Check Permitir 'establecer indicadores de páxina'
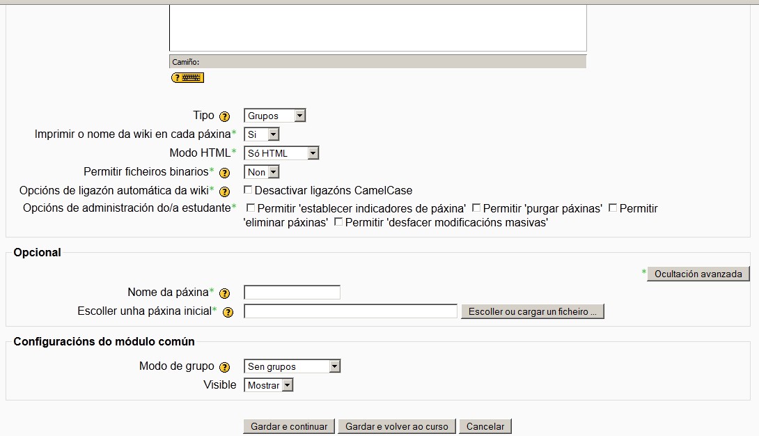This screenshot has width=759, height=436. (x=251, y=208)
